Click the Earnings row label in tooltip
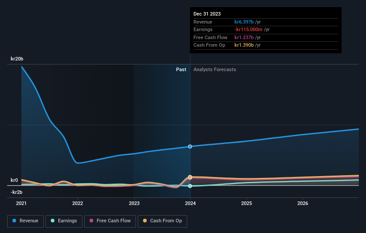 [203, 29]
